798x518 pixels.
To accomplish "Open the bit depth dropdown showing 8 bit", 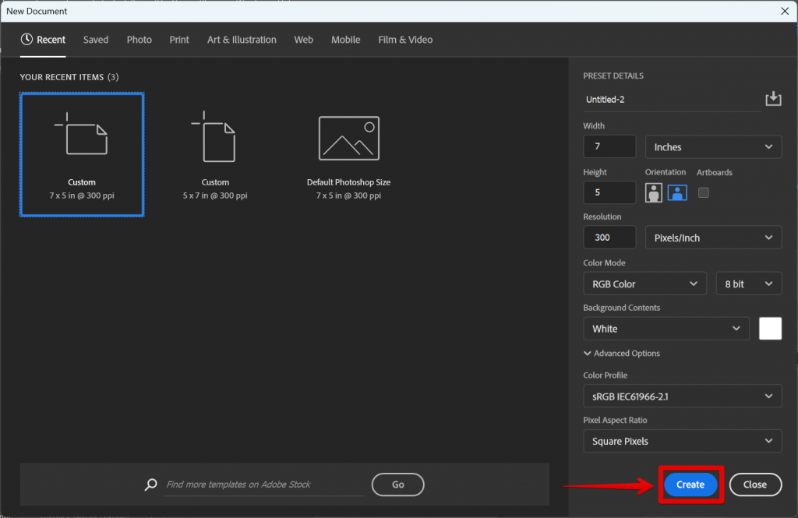I will click(748, 283).
